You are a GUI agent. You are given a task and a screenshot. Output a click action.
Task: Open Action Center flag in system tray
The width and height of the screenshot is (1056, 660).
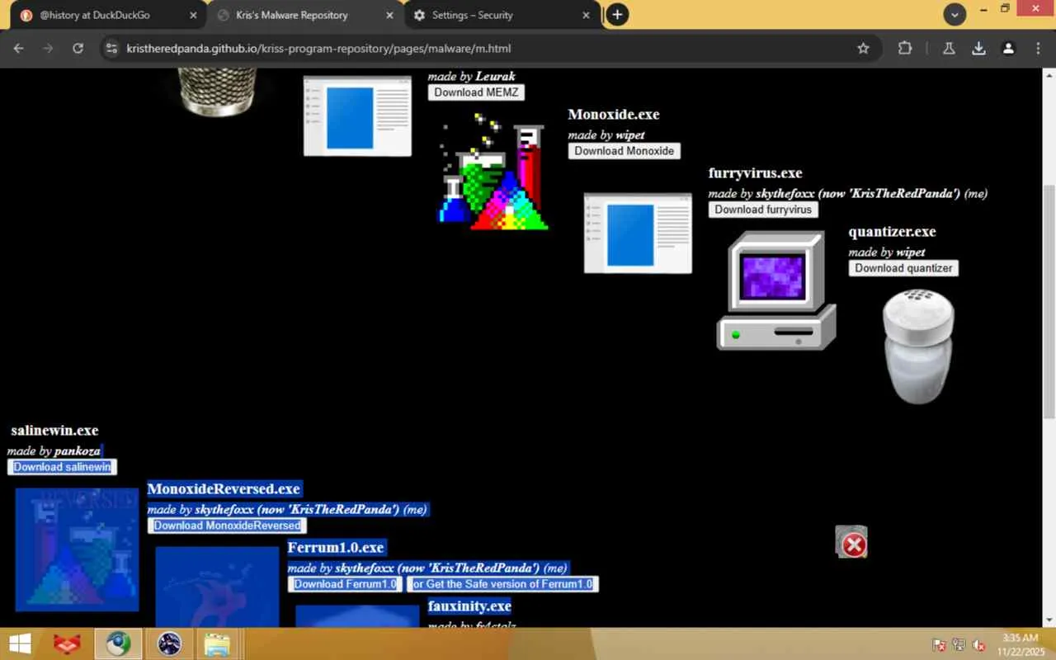pos(939,645)
